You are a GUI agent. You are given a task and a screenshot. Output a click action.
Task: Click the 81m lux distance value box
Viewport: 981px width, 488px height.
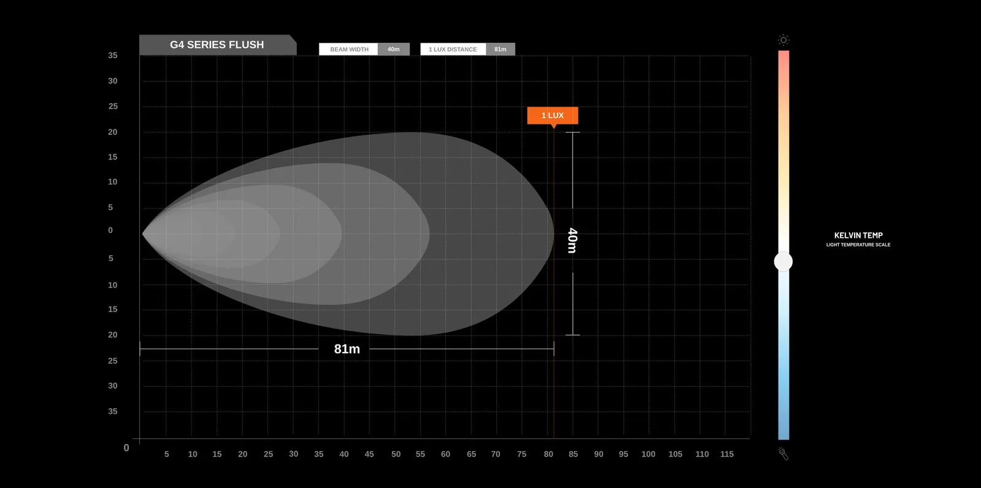click(x=500, y=49)
